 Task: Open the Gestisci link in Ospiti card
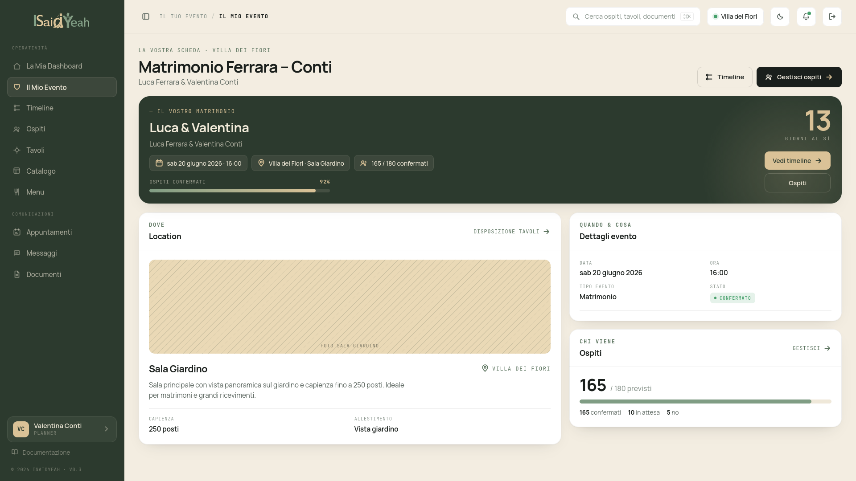[x=811, y=348]
